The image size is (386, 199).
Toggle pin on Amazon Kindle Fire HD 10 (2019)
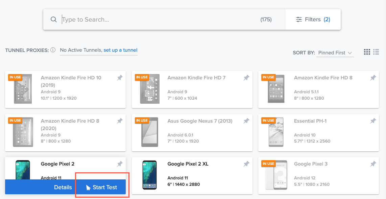(120, 77)
